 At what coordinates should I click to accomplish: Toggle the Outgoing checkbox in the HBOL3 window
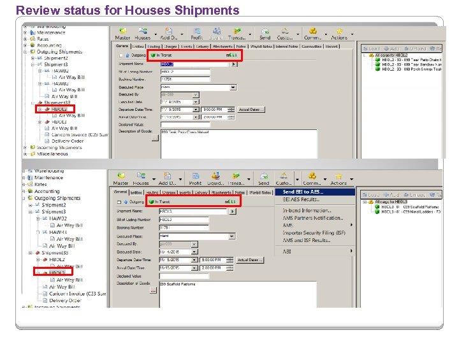pos(119,202)
